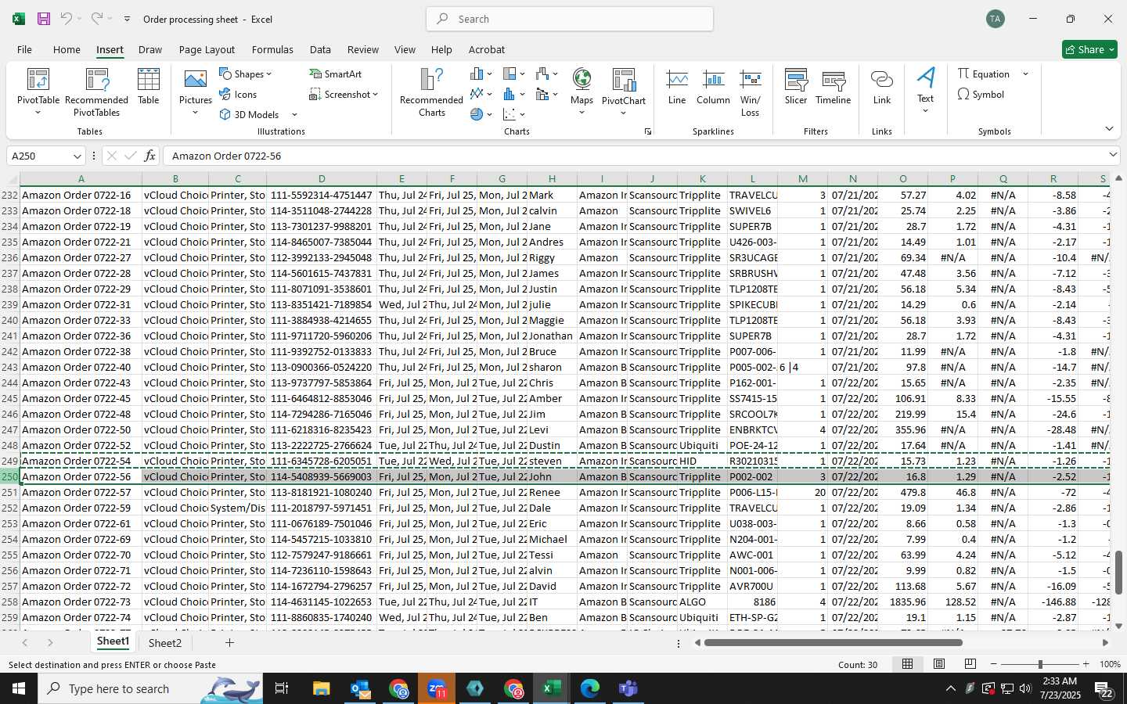
Task: Adjust the zoom slider handle
Action: point(1040,664)
